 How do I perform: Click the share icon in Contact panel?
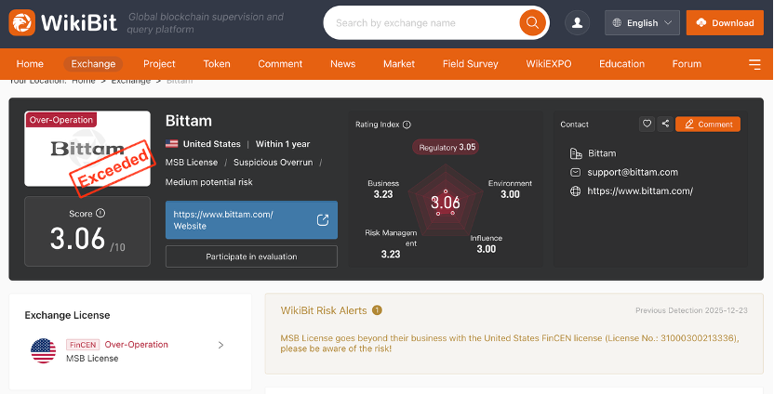click(x=664, y=124)
